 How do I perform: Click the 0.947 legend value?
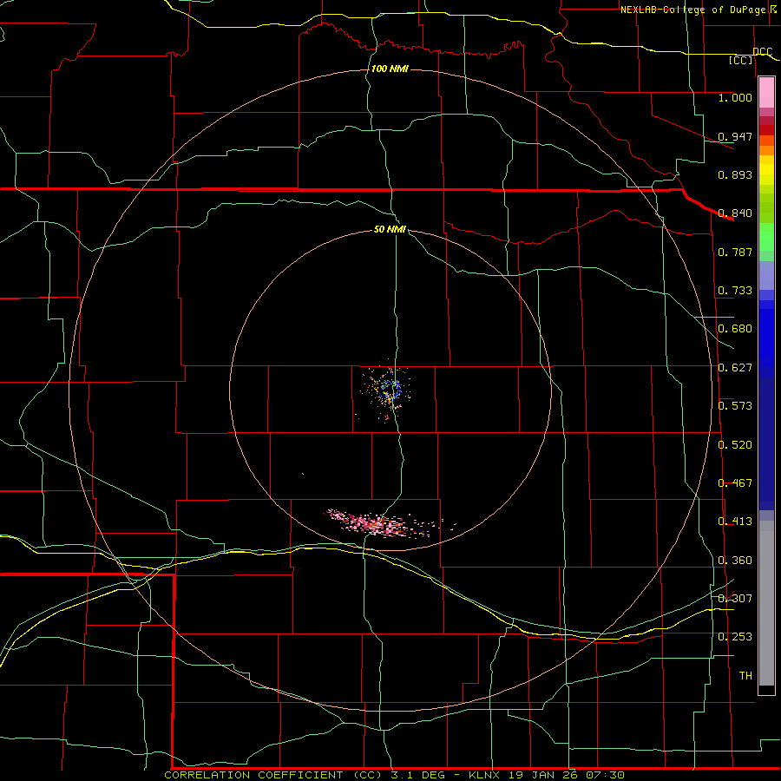(735, 136)
